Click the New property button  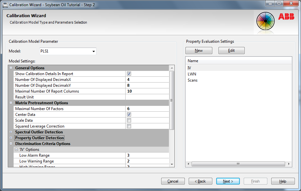[199, 51]
